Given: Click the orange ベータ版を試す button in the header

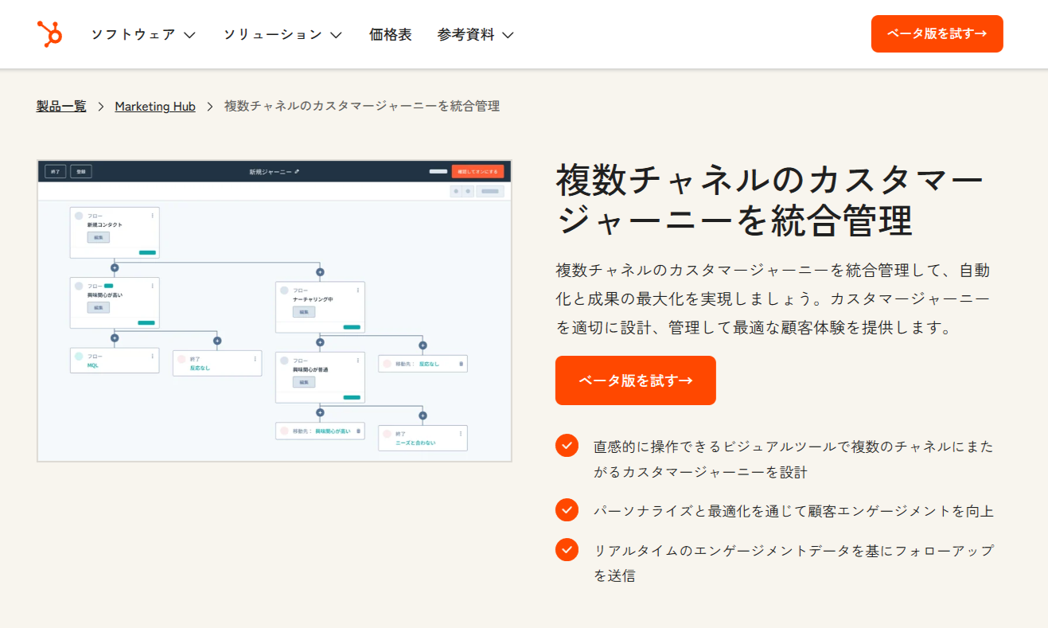Looking at the screenshot, I should point(937,33).
